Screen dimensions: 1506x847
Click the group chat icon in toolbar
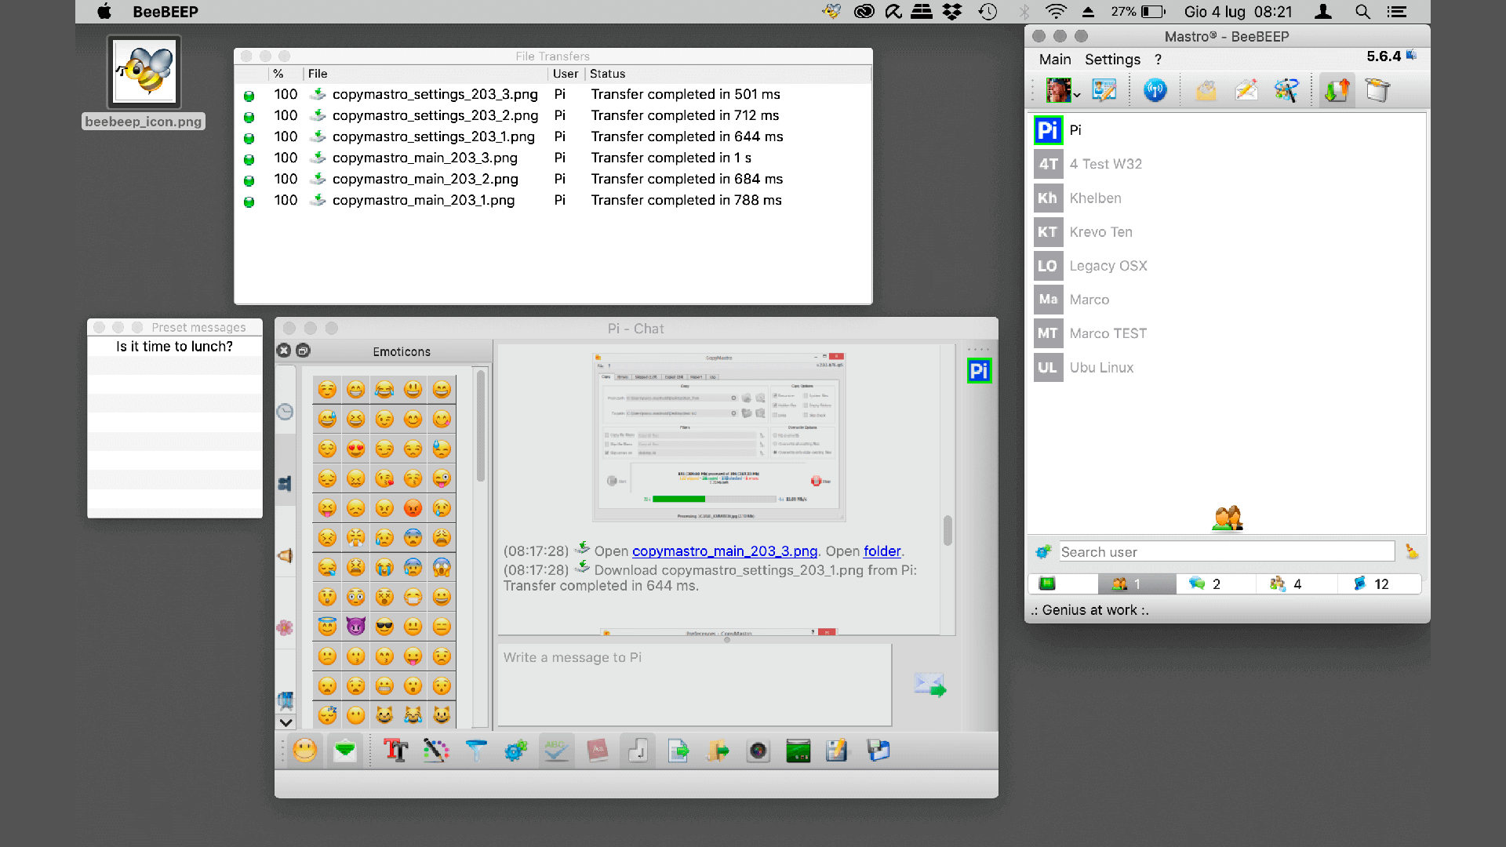pyautogui.click(x=1288, y=92)
